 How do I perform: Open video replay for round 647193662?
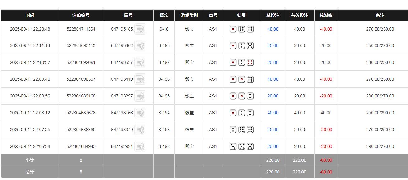click(140, 46)
